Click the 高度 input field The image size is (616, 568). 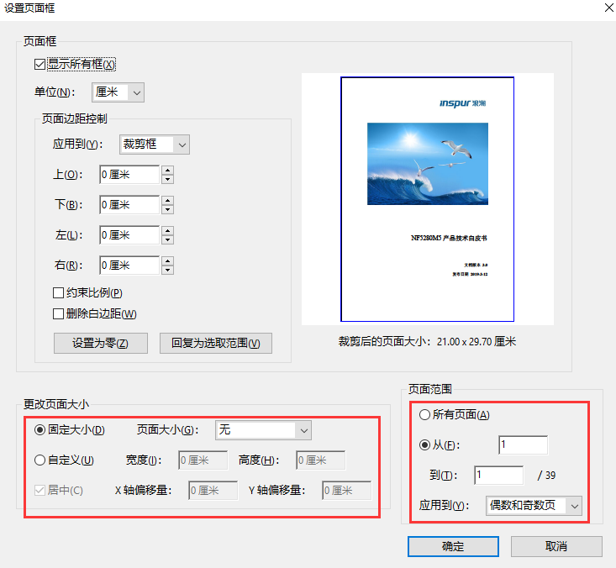point(320,460)
